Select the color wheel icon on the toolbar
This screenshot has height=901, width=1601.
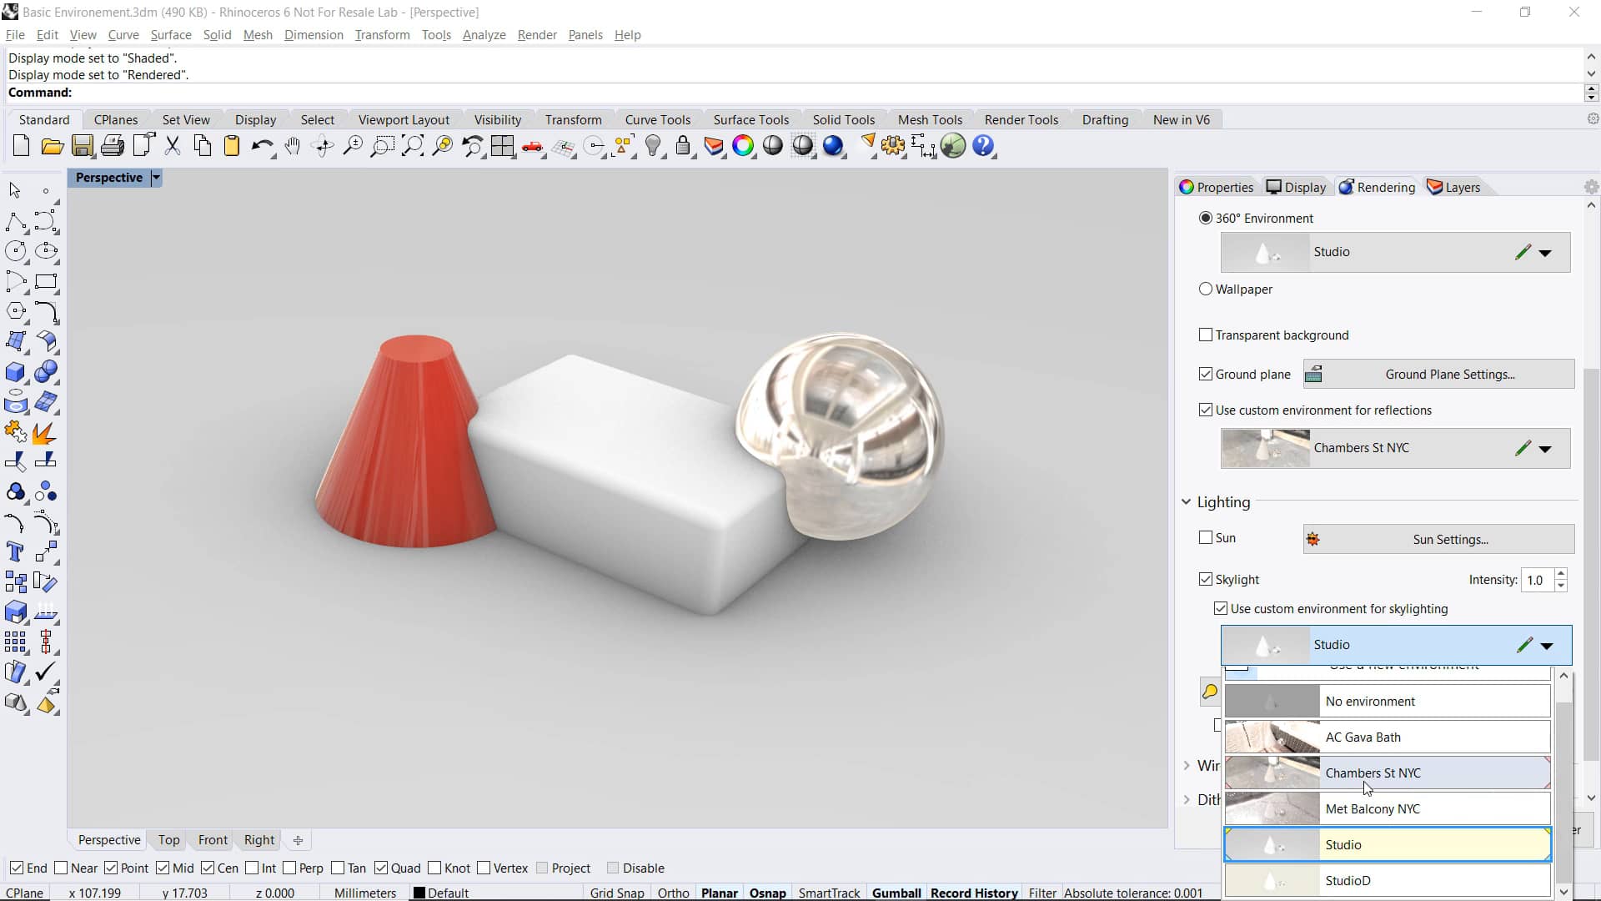pyautogui.click(x=745, y=146)
